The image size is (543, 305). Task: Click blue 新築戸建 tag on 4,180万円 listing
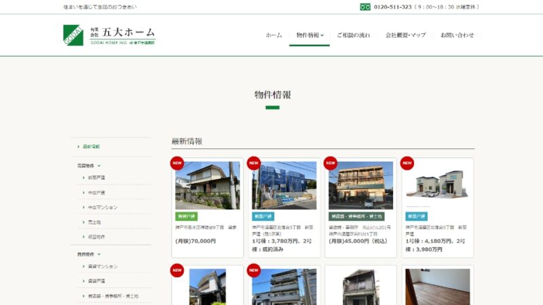point(416,216)
